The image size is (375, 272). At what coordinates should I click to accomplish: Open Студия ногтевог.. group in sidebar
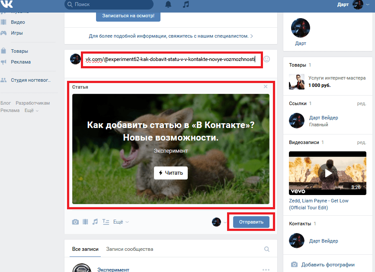click(31, 80)
